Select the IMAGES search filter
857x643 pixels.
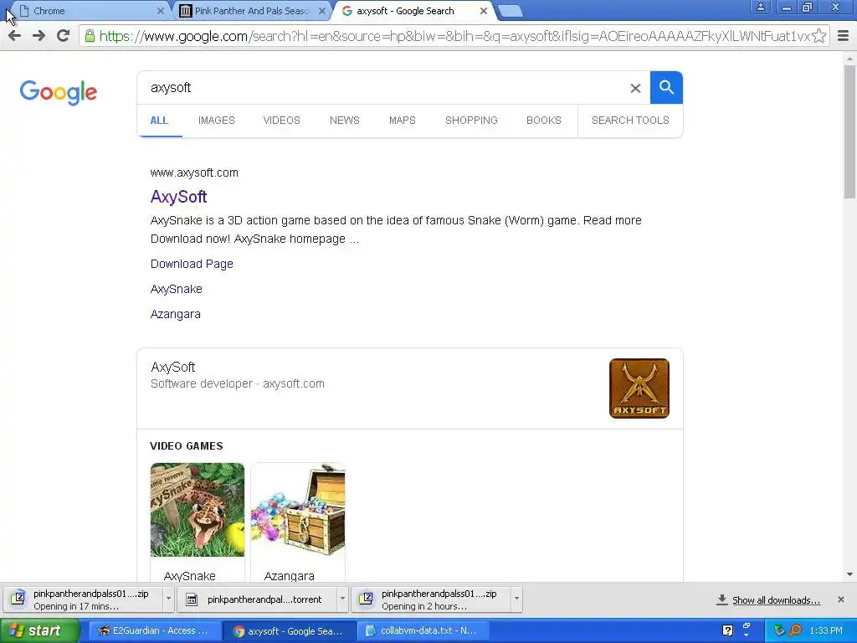pyautogui.click(x=217, y=121)
